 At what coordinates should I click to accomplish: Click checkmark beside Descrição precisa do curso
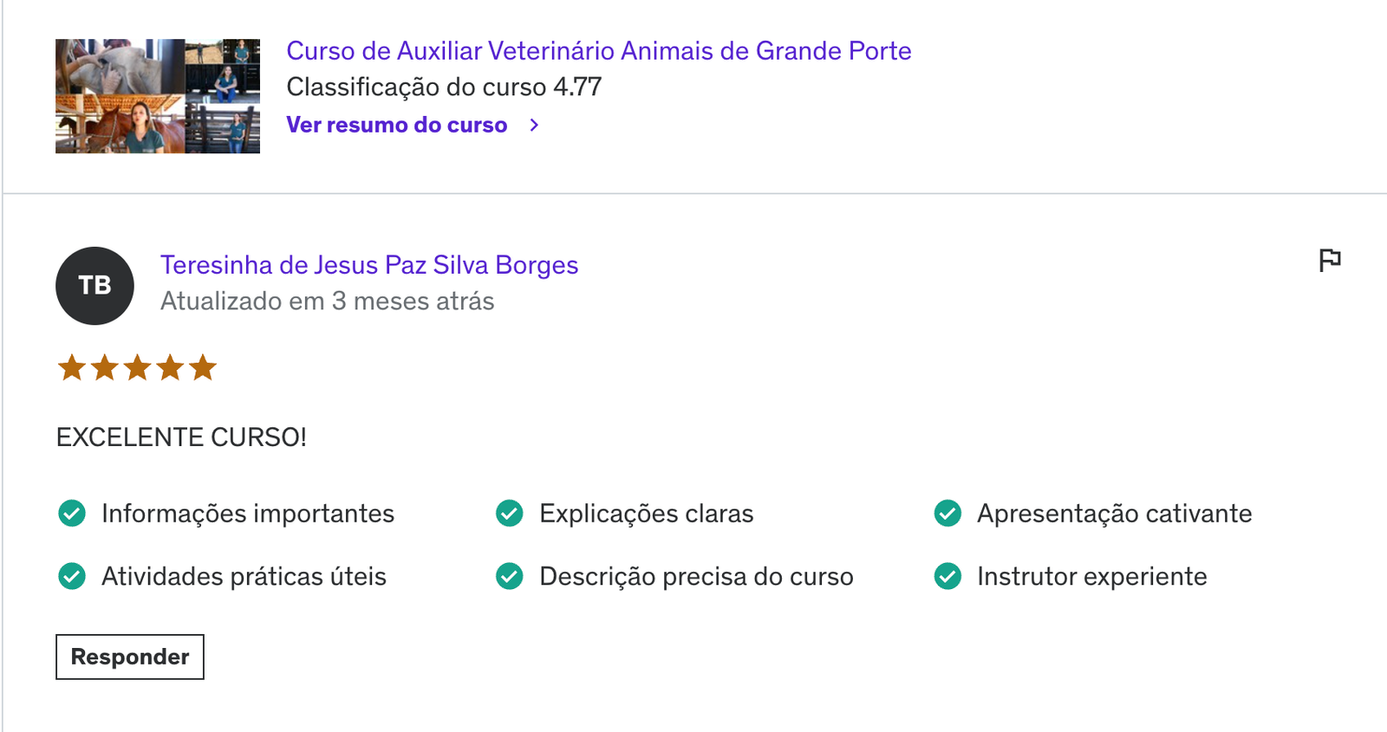(x=510, y=576)
